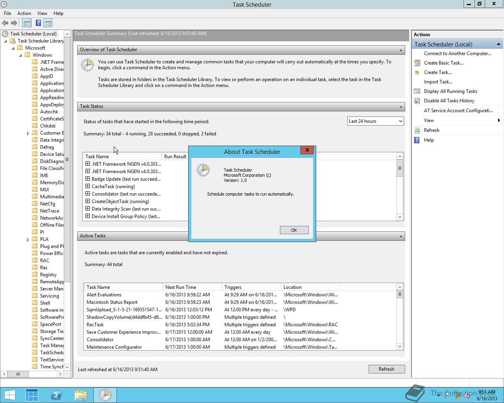Viewport: 504px width, 403px height.
Task: Click the clock icon in Overview section
Action: tap(87, 65)
